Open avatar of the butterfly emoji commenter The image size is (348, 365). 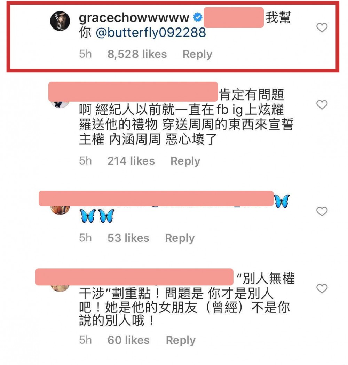(60, 210)
